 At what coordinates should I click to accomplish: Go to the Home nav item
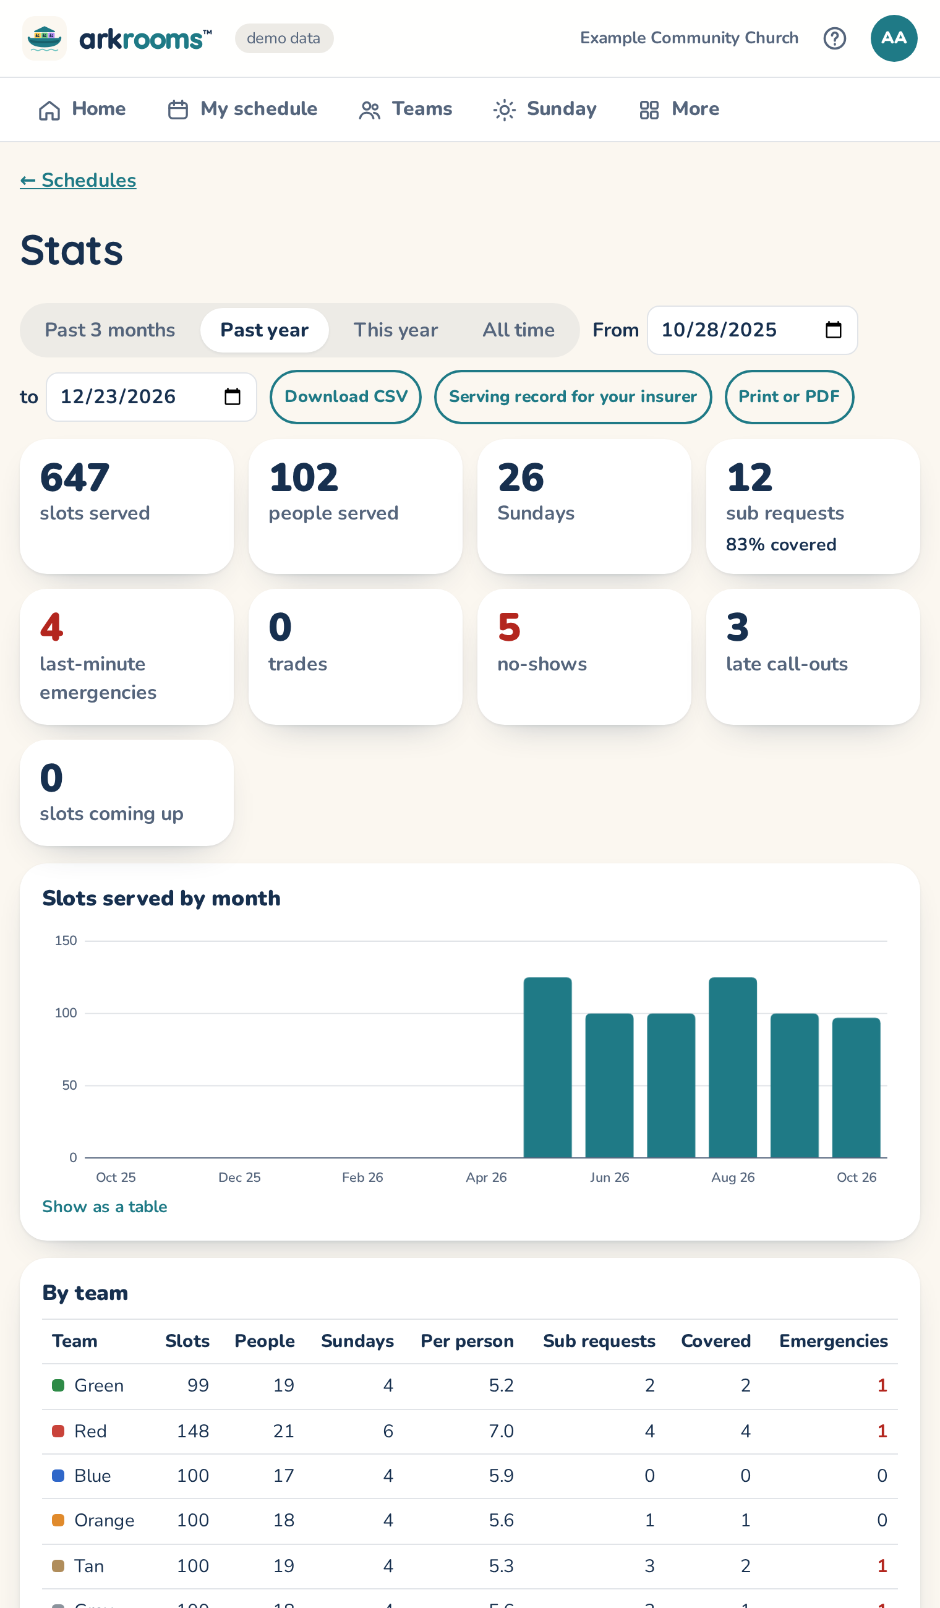[x=82, y=109]
